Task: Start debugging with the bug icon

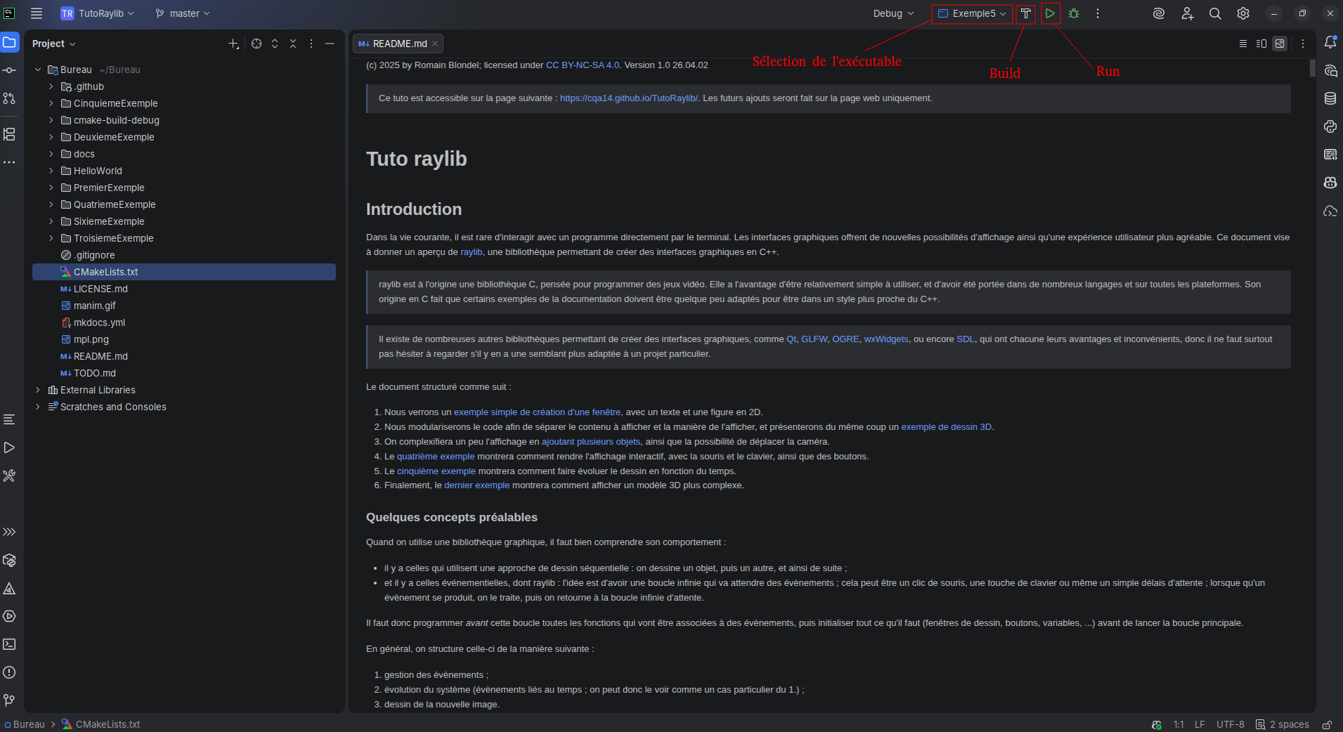Action: coord(1074,13)
